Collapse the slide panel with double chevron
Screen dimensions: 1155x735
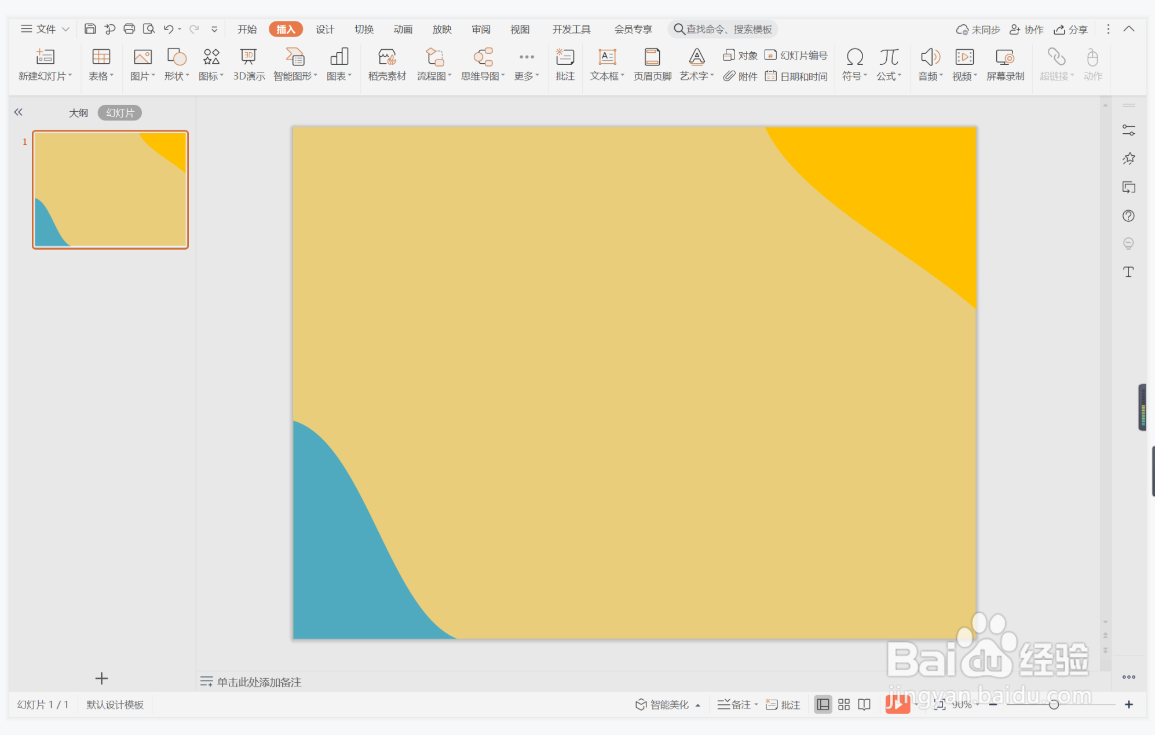[x=19, y=112]
